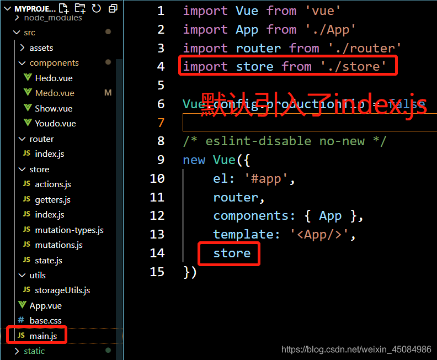437x360 pixels.
Task: Open mutation-types.js file
Action: (69, 230)
